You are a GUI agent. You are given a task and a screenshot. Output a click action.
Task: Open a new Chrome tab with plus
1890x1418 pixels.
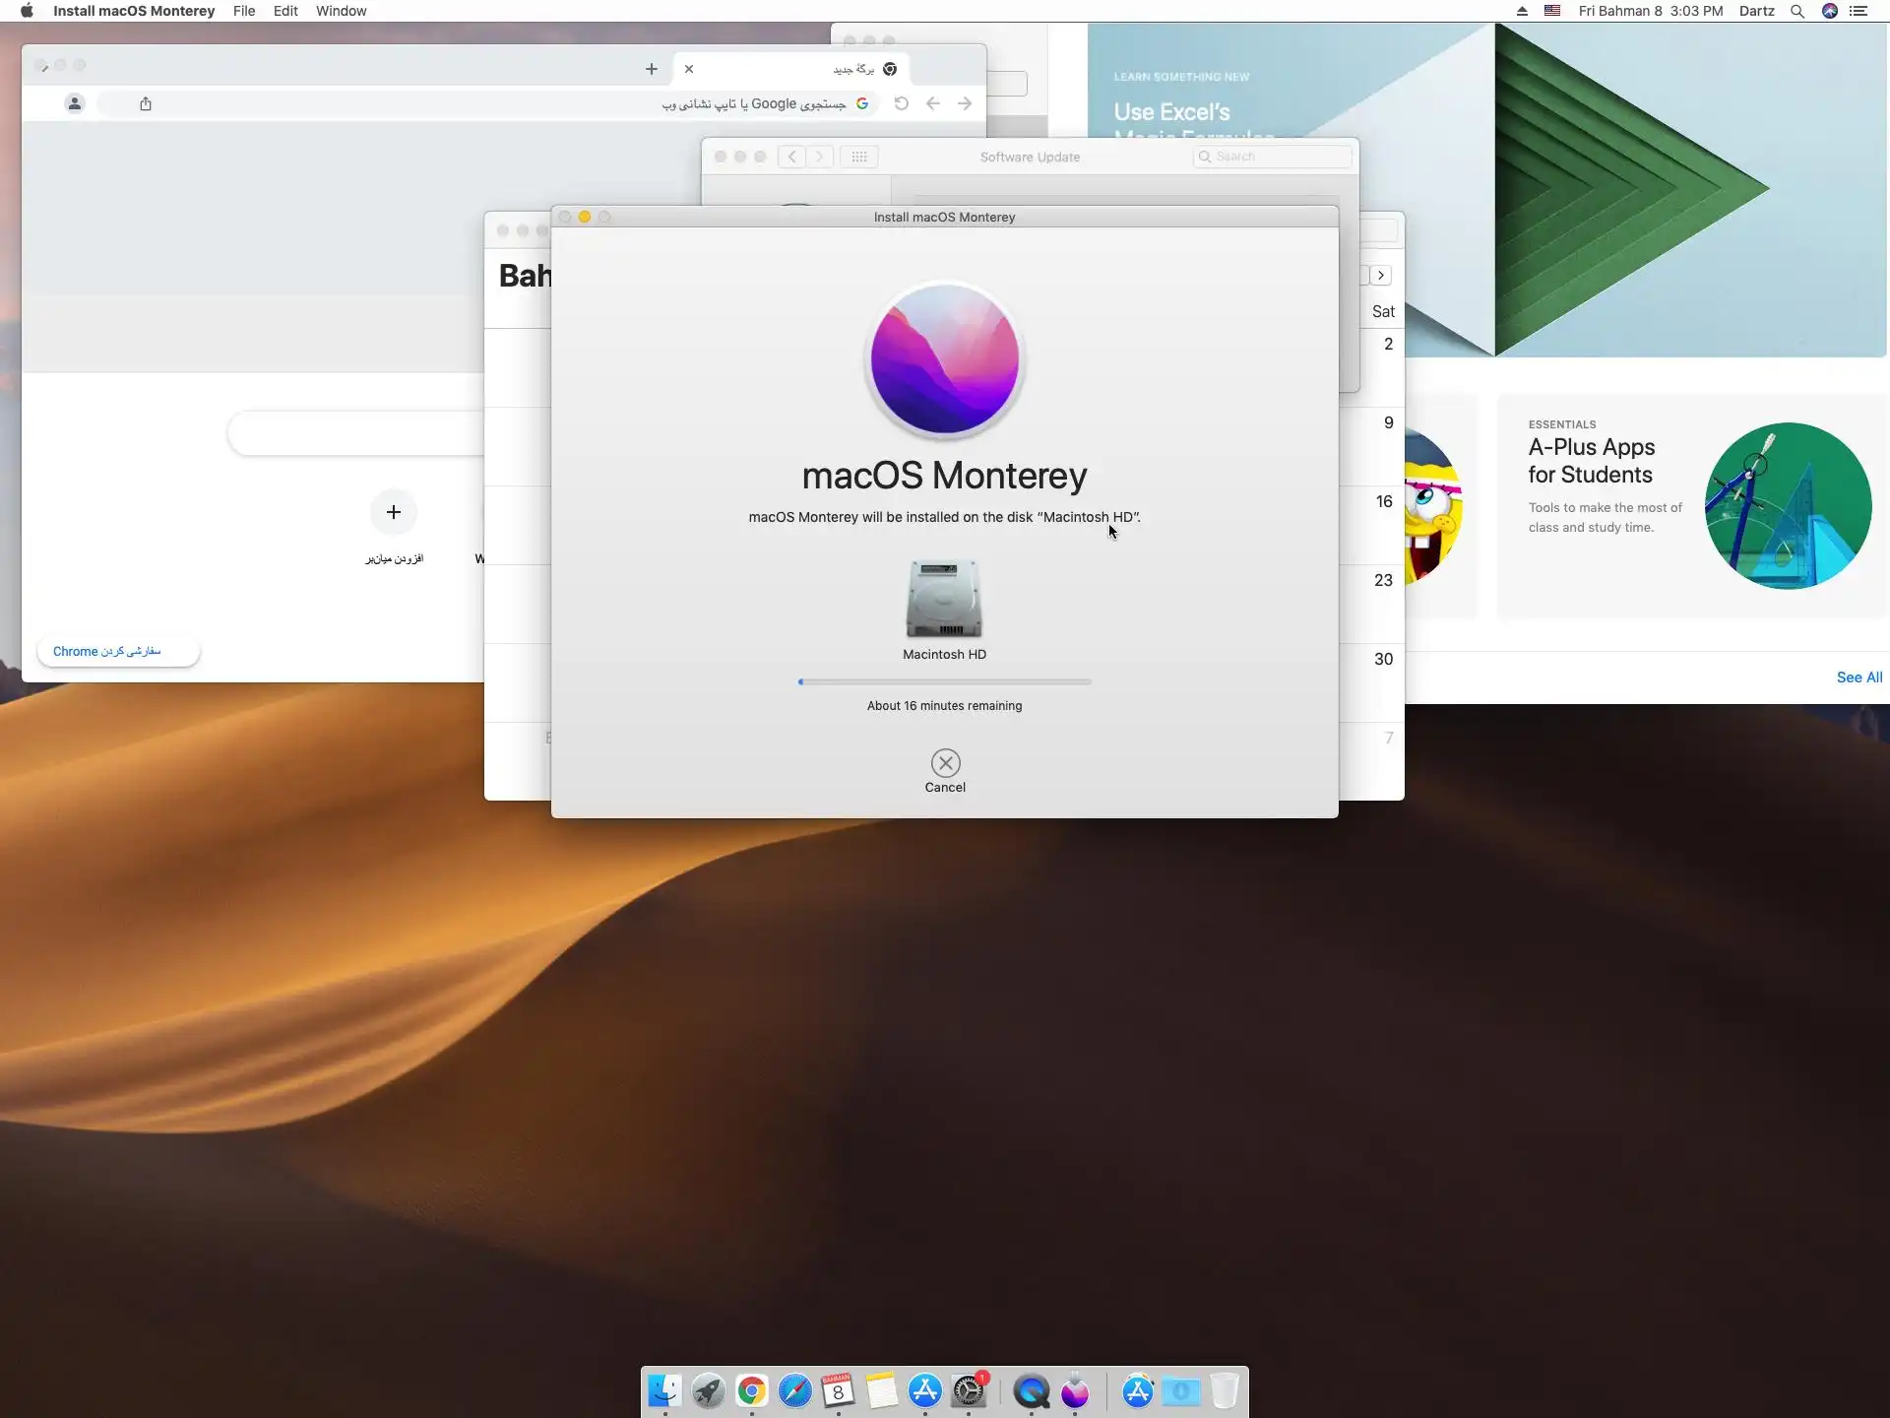point(651,69)
